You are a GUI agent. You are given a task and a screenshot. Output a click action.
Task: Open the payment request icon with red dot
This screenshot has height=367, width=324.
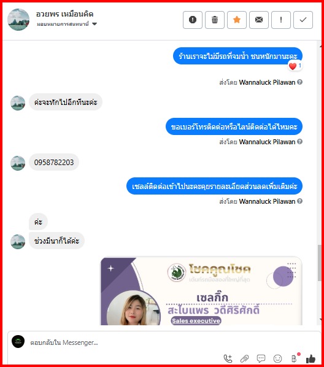pos(295,358)
